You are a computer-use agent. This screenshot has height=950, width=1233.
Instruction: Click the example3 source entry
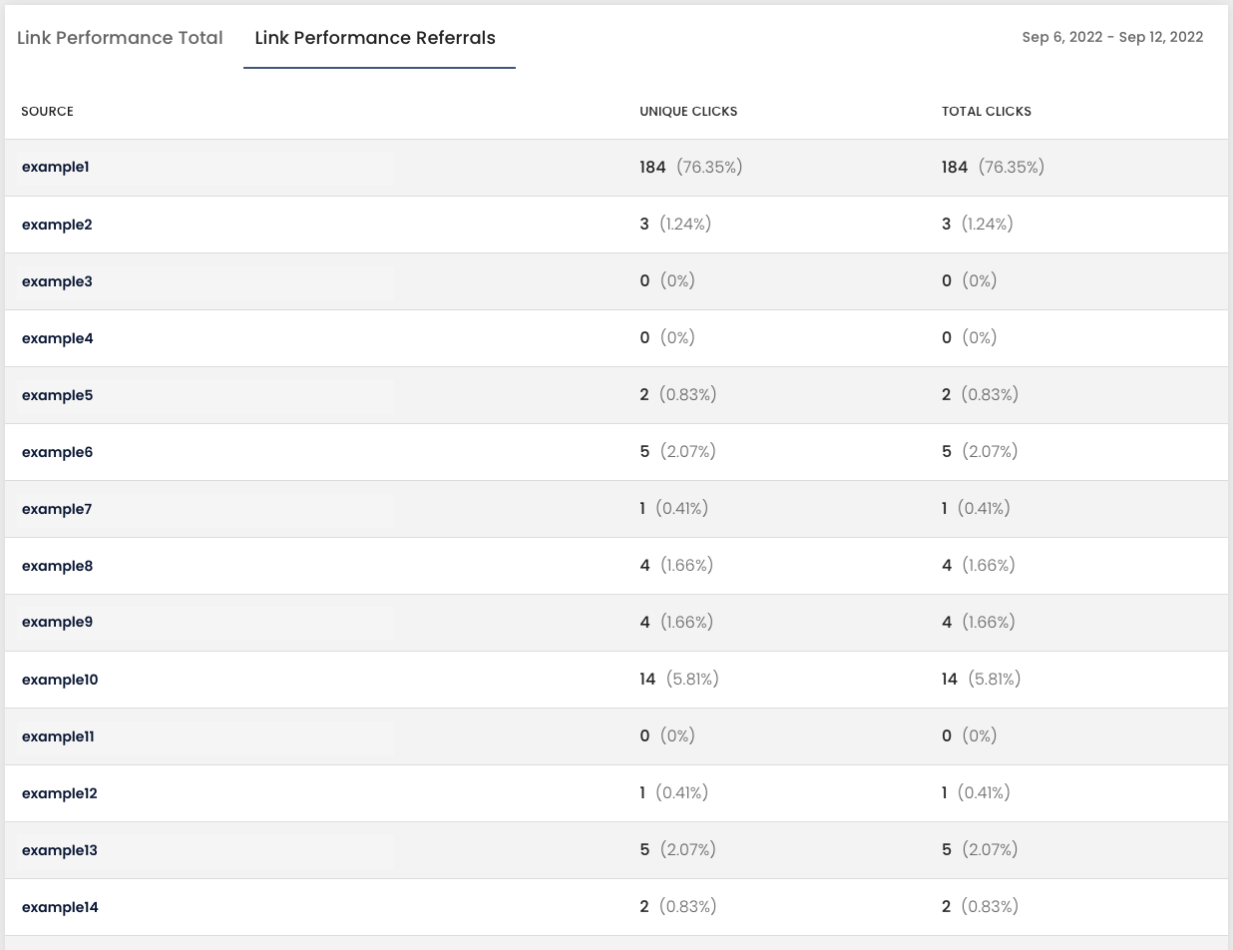(57, 281)
